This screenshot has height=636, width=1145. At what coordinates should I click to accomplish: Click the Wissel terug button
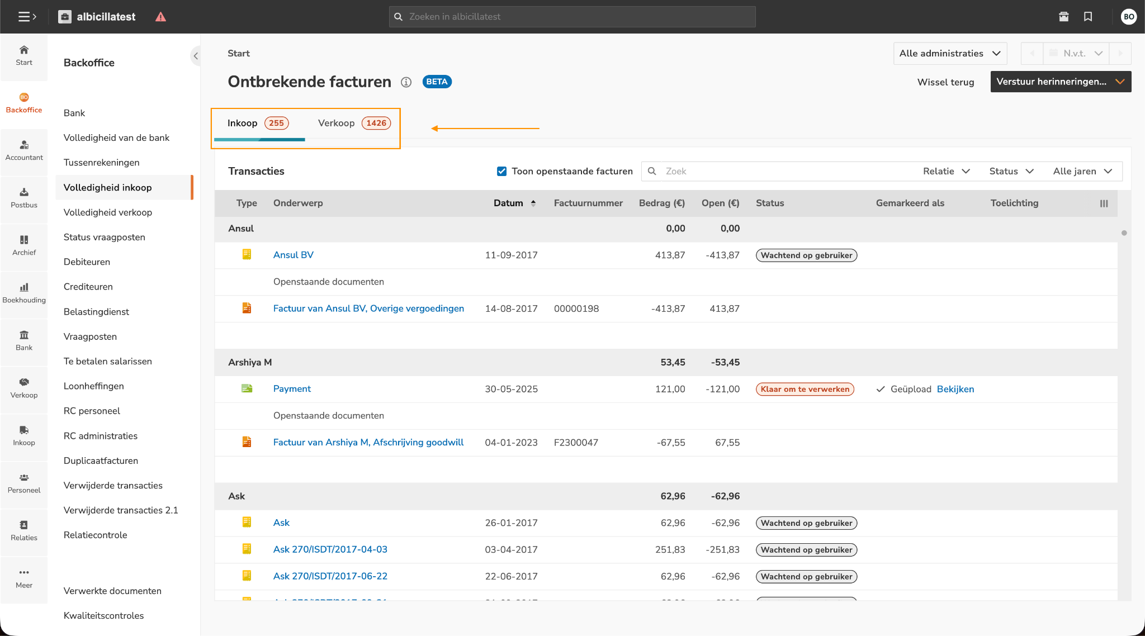click(945, 82)
